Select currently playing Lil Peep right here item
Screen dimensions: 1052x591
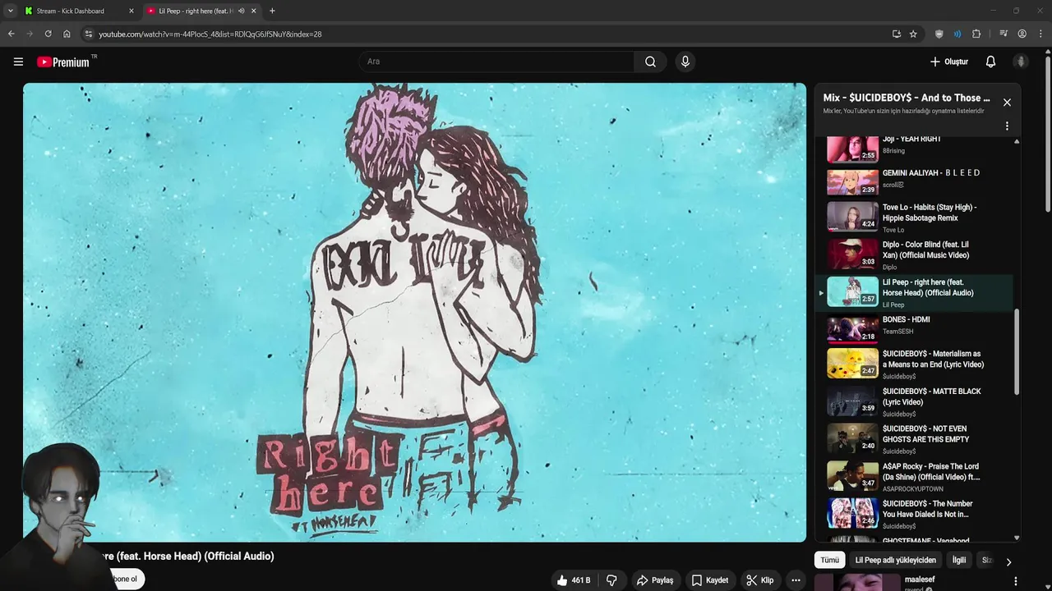click(914, 292)
